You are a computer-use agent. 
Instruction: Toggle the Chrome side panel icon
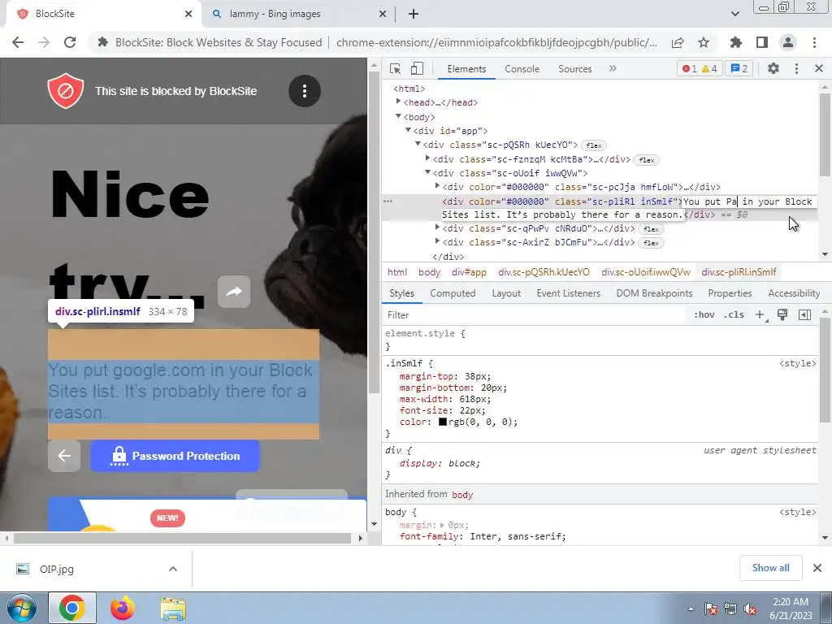762,42
